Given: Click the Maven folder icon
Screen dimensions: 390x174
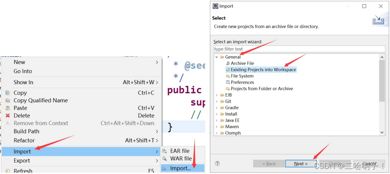Looking at the screenshot, I should click(222, 126).
